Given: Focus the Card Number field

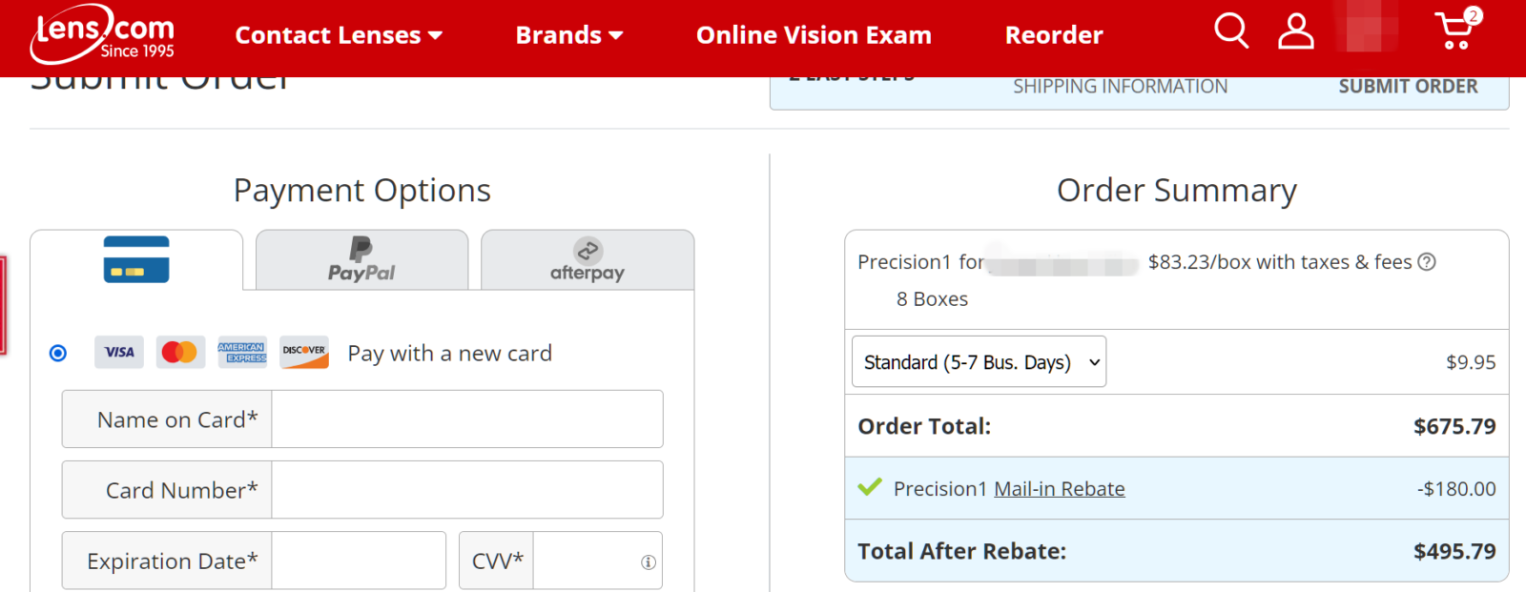Looking at the screenshot, I should click(x=467, y=489).
